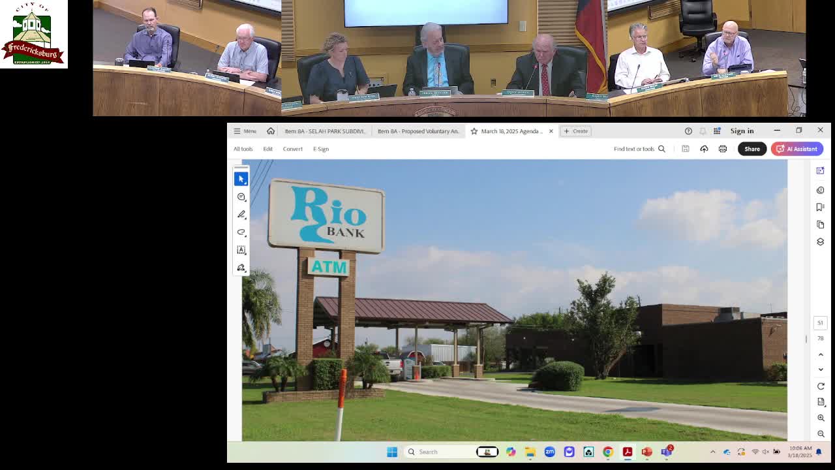The width and height of the screenshot is (835, 470).
Task: Print the document using printer icon
Action: [723, 149]
